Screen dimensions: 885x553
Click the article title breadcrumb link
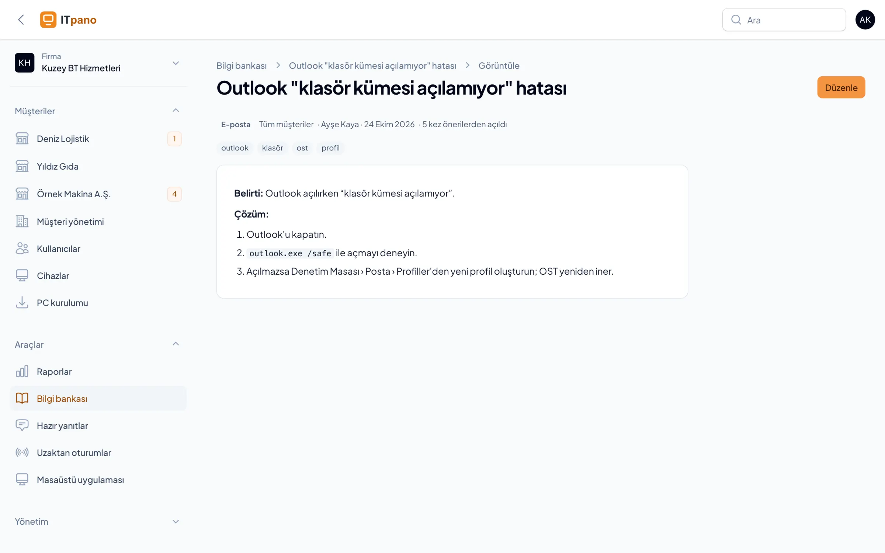(372, 66)
